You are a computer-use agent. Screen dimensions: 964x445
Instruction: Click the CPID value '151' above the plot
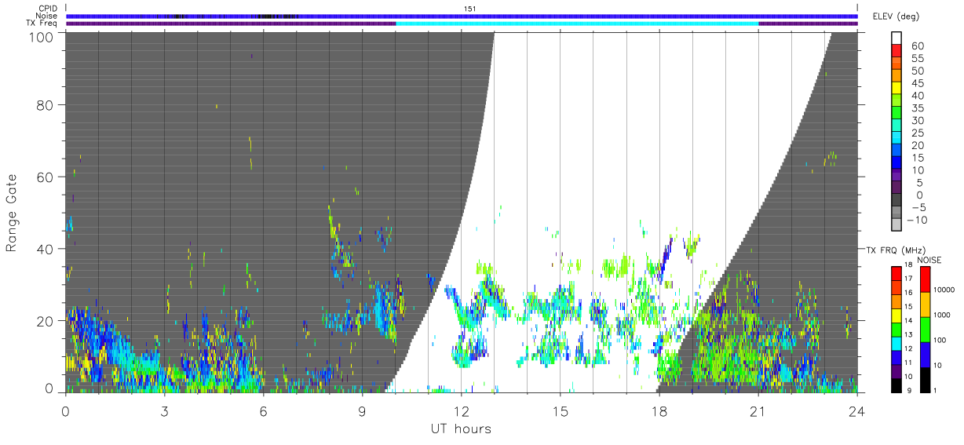[470, 9]
